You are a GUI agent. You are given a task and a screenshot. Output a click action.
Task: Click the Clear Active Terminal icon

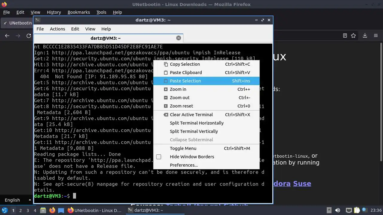coord(165,115)
